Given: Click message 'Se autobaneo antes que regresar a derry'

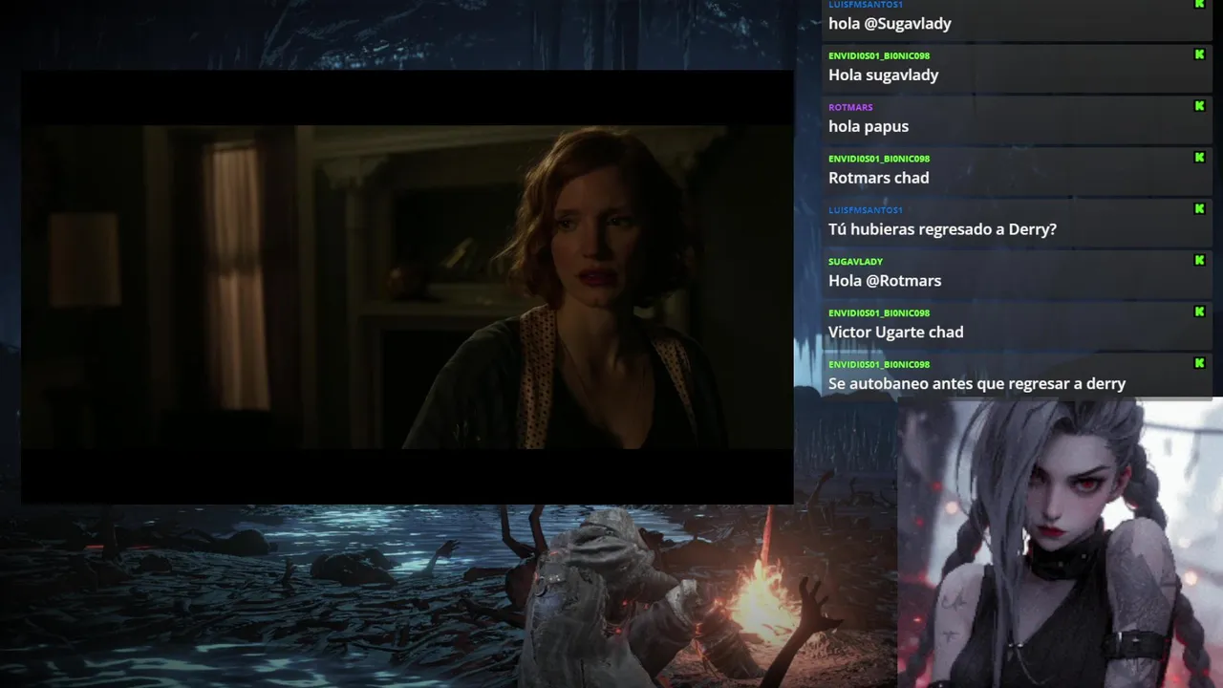Looking at the screenshot, I should [x=977, y=384].
